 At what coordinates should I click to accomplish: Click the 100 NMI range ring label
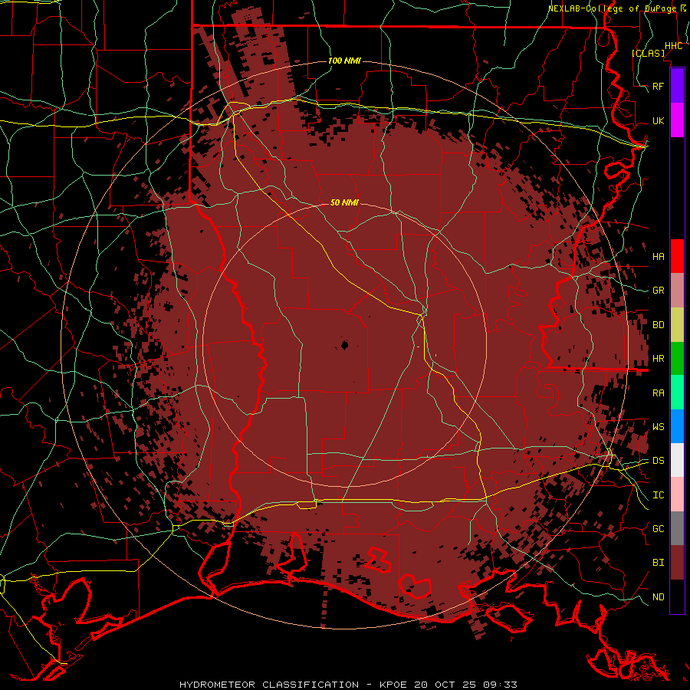[344, 61]
